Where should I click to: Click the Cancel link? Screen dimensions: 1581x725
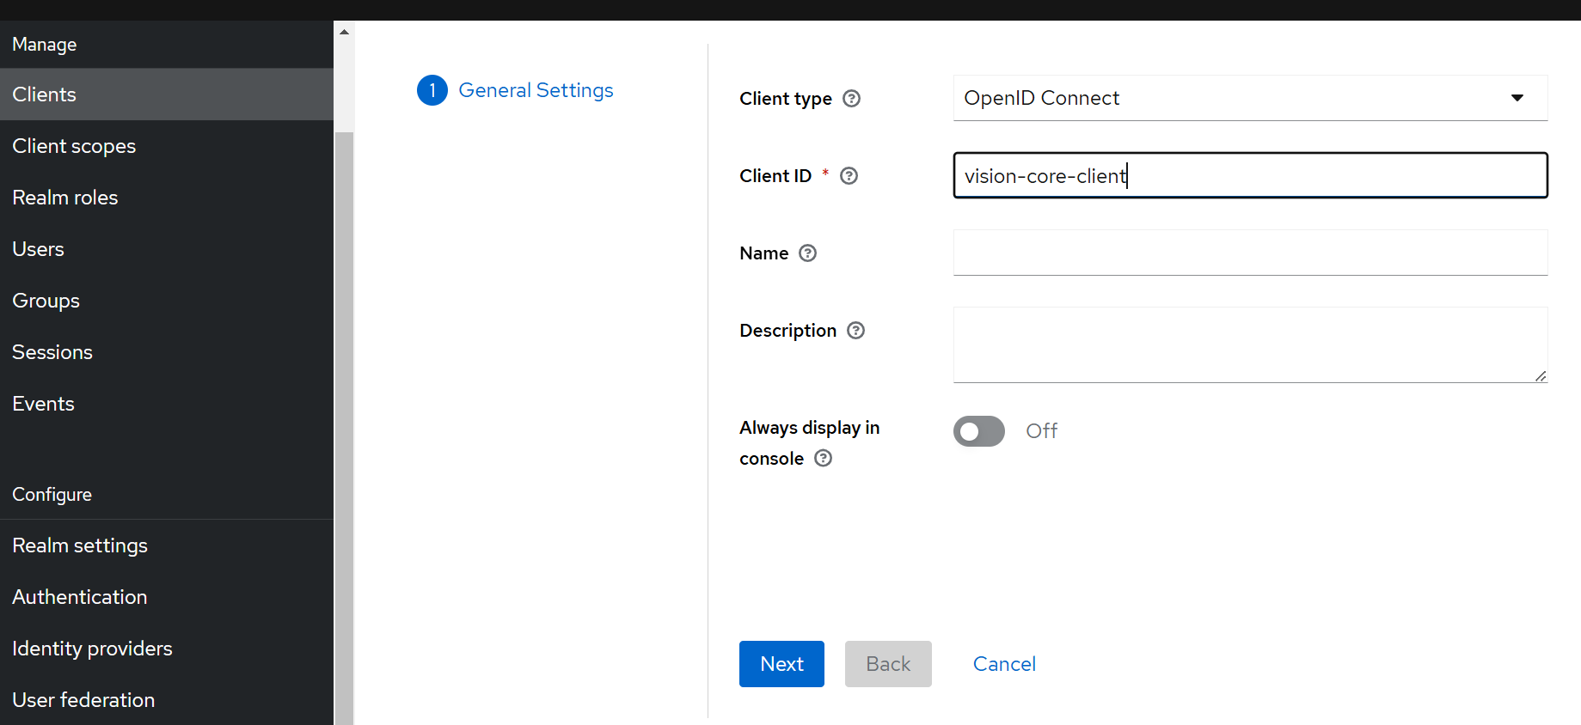coord(1003,664)
